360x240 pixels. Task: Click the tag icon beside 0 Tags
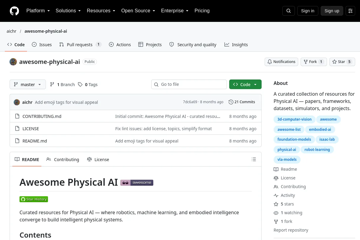click(80, 85)
